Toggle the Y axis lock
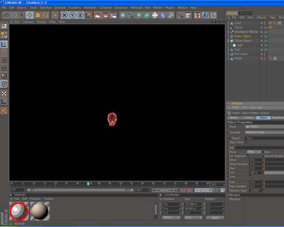The height and width of the screenshot is (227, 284). [x=72, y=15]
